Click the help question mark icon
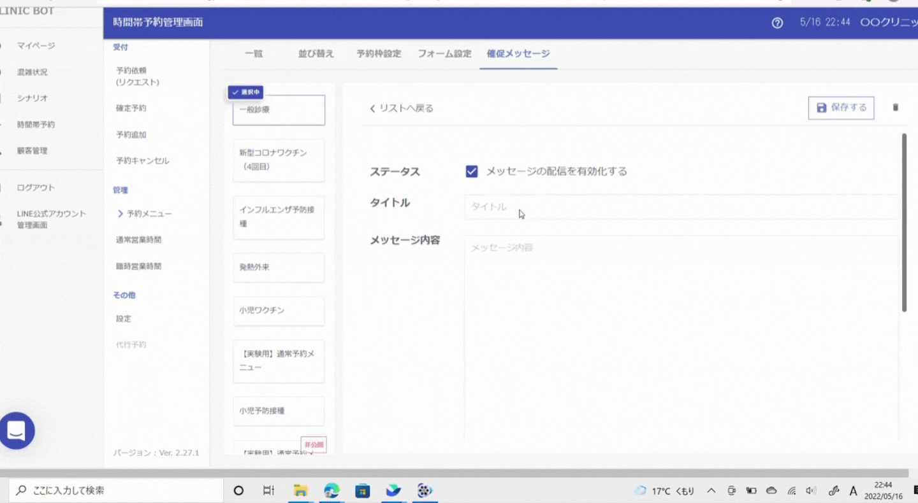Screen dimensions: 918x503 pyautogui.click(x=777, y=23)
